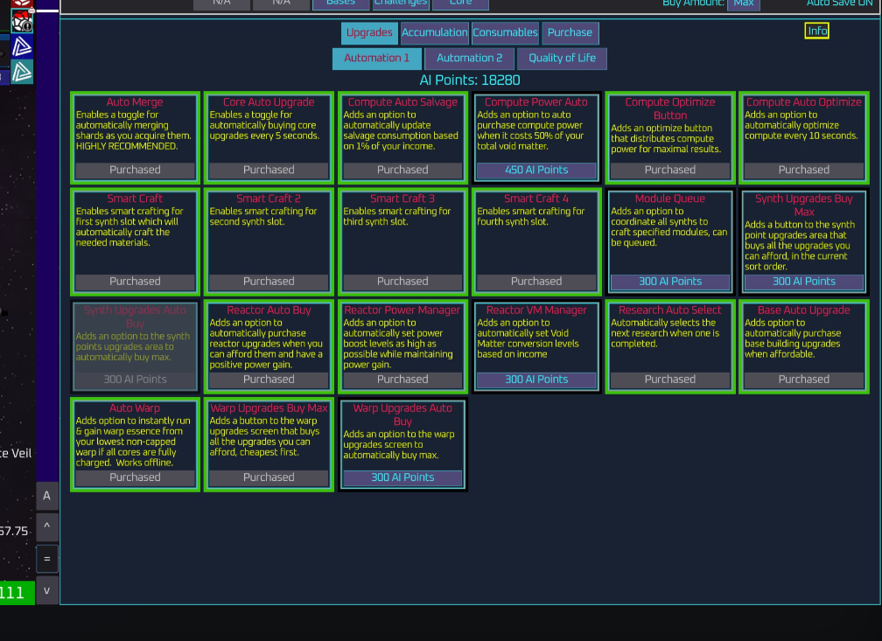Open the Info panel via the yellow Info button
This screenshot has width=882, height=641.
[x=815, y=31]
